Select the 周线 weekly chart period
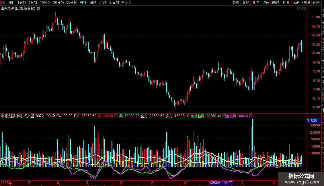324x186 pixels. pyautogui.click(x=93, y=3)
